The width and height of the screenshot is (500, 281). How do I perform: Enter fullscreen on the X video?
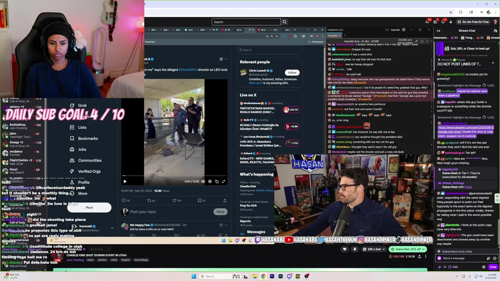click(223, 181)
